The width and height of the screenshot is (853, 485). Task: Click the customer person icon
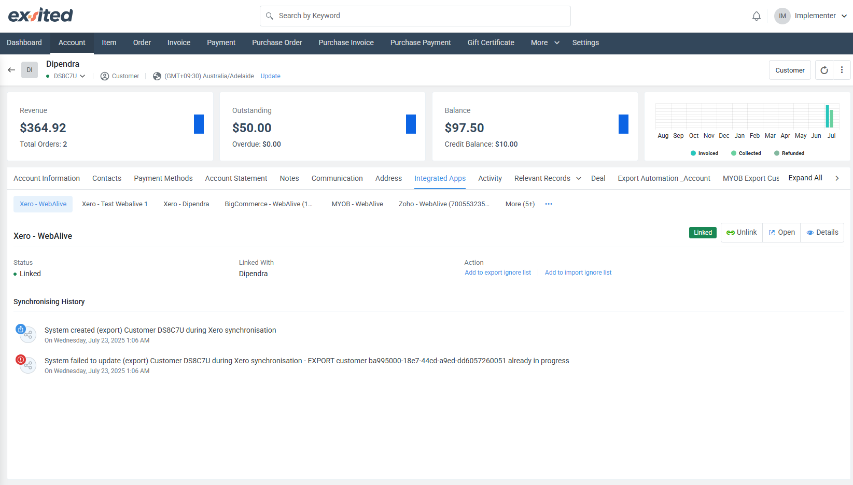click(105, 76)
